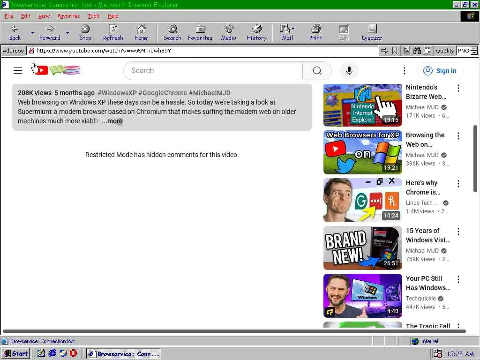This screenshot has width=480, height=360.
Task: Open the Search toolbar button
Action: coord(172,33)
